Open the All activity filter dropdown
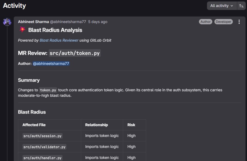 coord(222,6)
